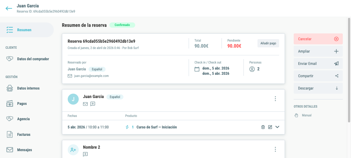351x158 pixels.
Task: Open the three-dot menu for Nombre 2
Action: [x=275, y=150]
